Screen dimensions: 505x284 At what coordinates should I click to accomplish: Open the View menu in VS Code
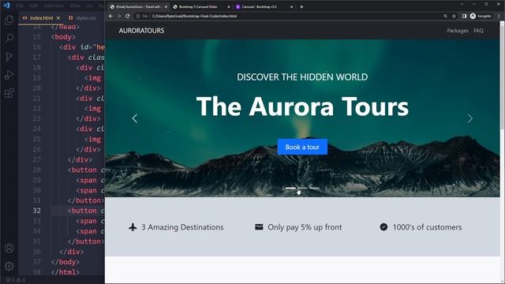(x=75, y=6)
